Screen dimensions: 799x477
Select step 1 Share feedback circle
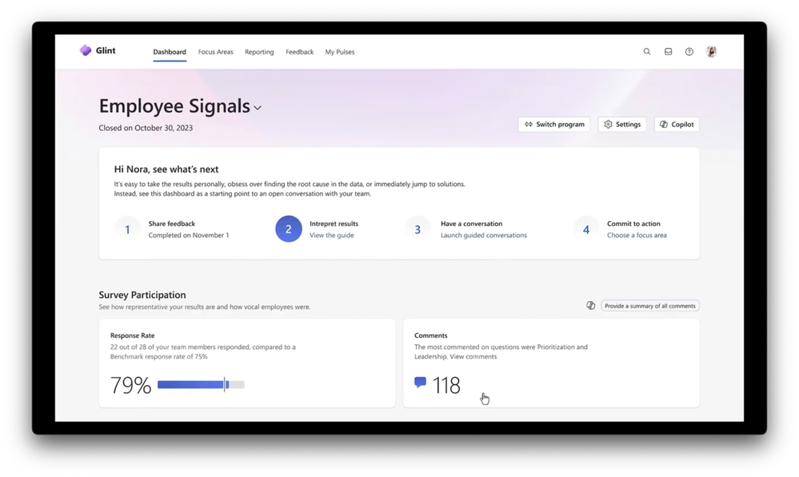pos(127,229)
